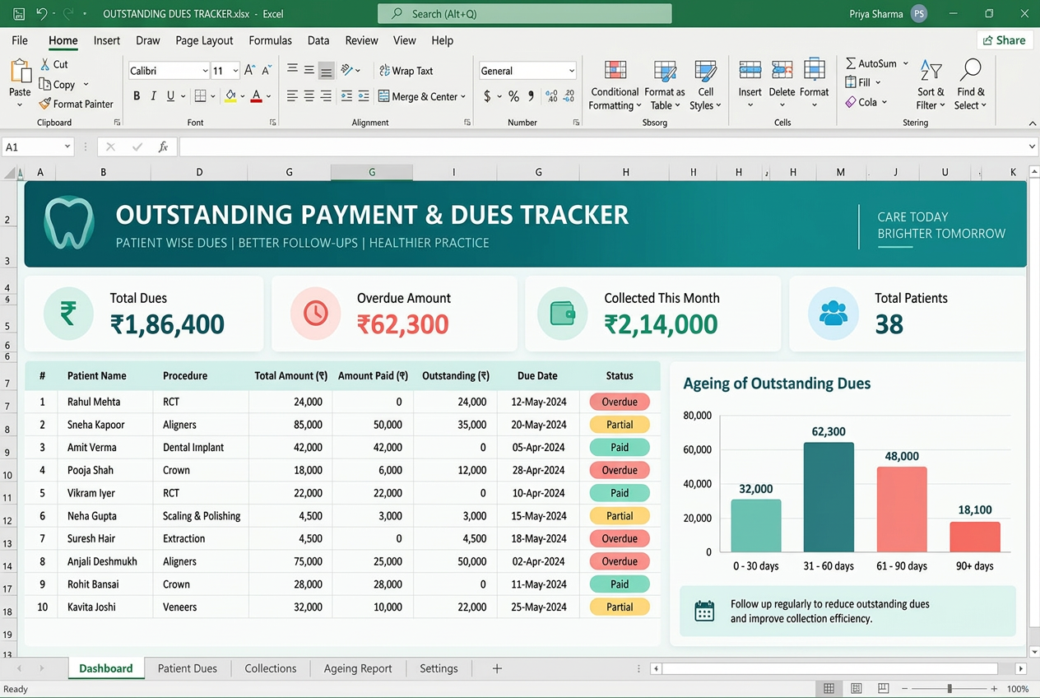Expand the General number format dropdown
The height and width of the screenshot is (698, 1040).
571,71
